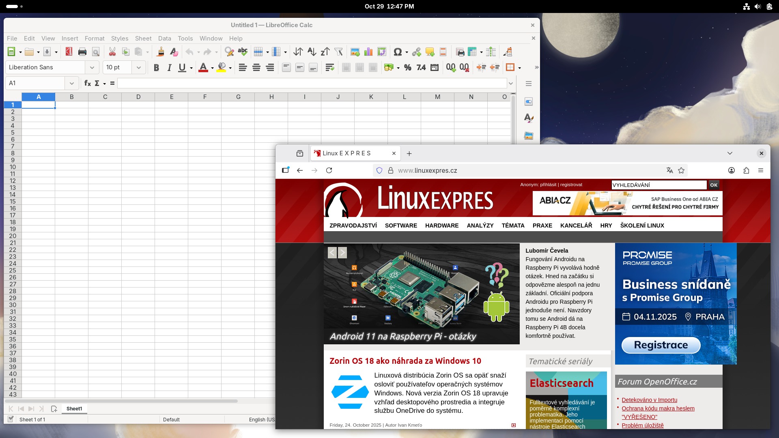Open the Zorin OS 18 article link
The height and width of the screenshot is (438, 779).
(x=405, y=361)
